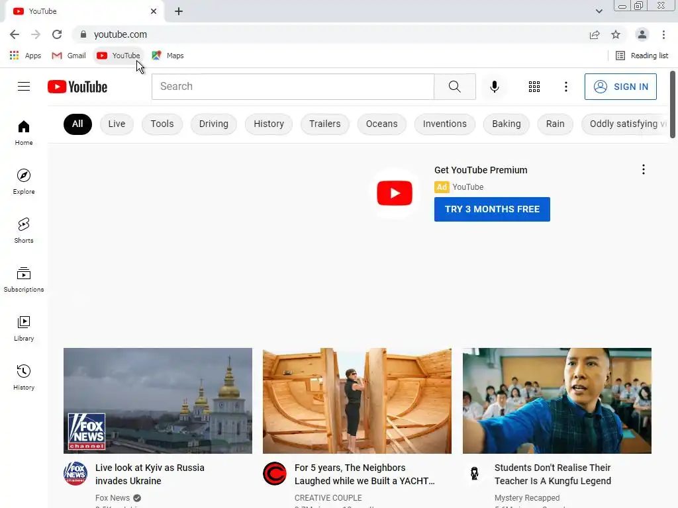Open Explore in the sidebar
The image size is (678, 508).
click(24, 181)
